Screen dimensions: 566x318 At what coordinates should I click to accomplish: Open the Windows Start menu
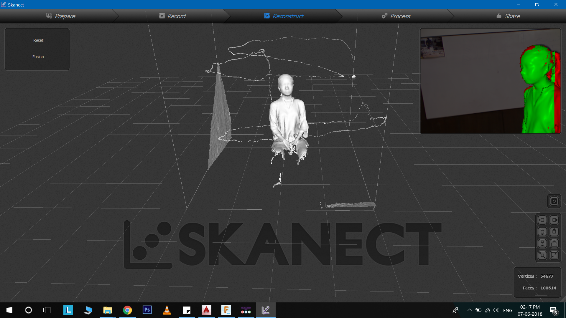click(9, 310)
